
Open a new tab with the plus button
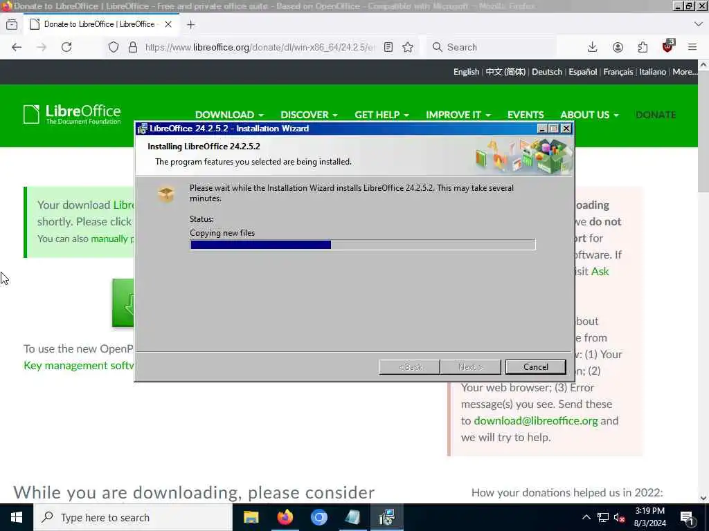(x=191, y=24)
